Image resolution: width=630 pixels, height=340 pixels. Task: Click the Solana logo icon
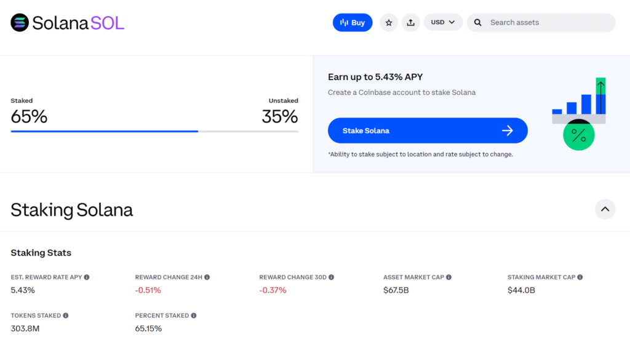[20, 23]
